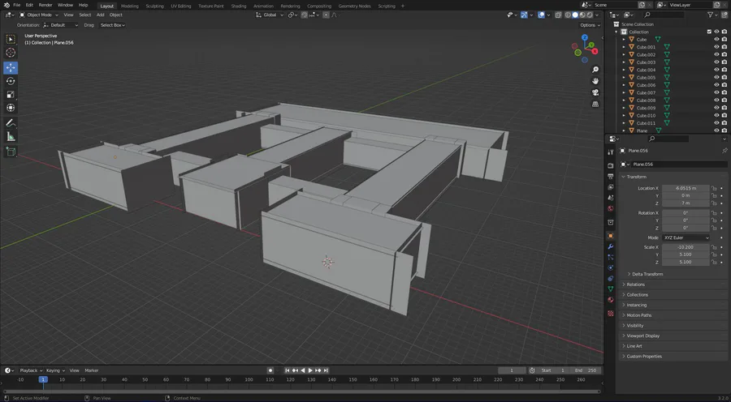Open the Modifier properties wrench tab

610,246
